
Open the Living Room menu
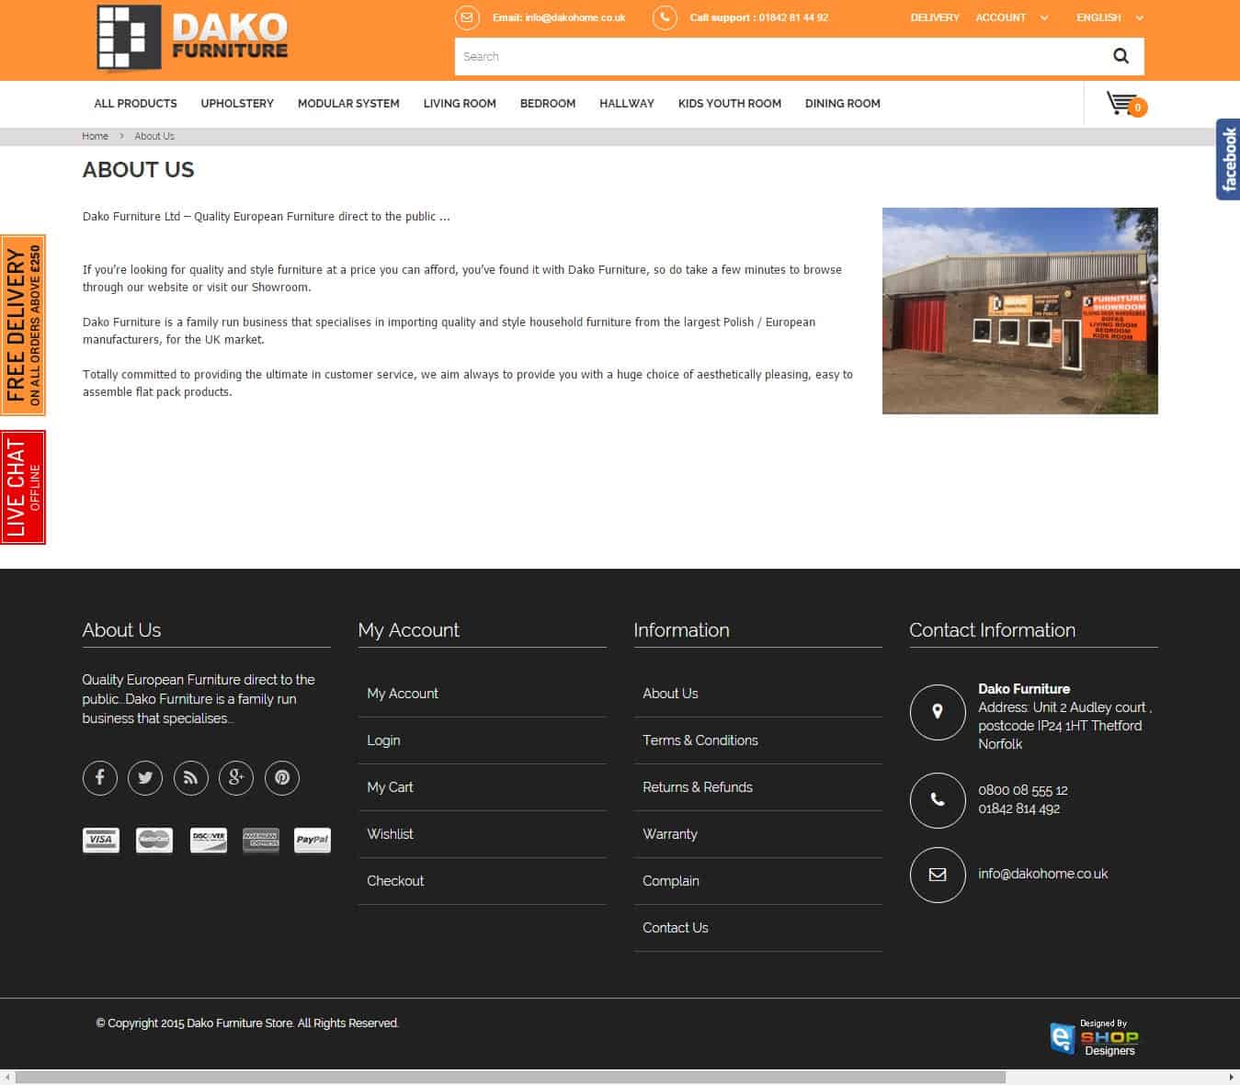pos(460,104)
